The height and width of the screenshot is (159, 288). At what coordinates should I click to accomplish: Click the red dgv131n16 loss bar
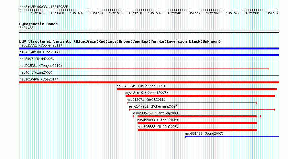(200, 96)
